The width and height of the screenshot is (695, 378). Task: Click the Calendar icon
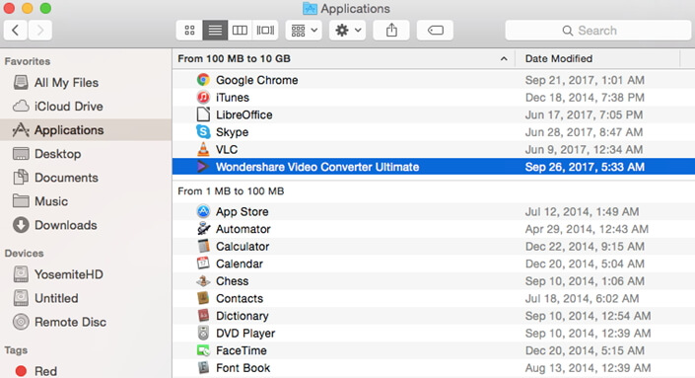coord(203,264)
